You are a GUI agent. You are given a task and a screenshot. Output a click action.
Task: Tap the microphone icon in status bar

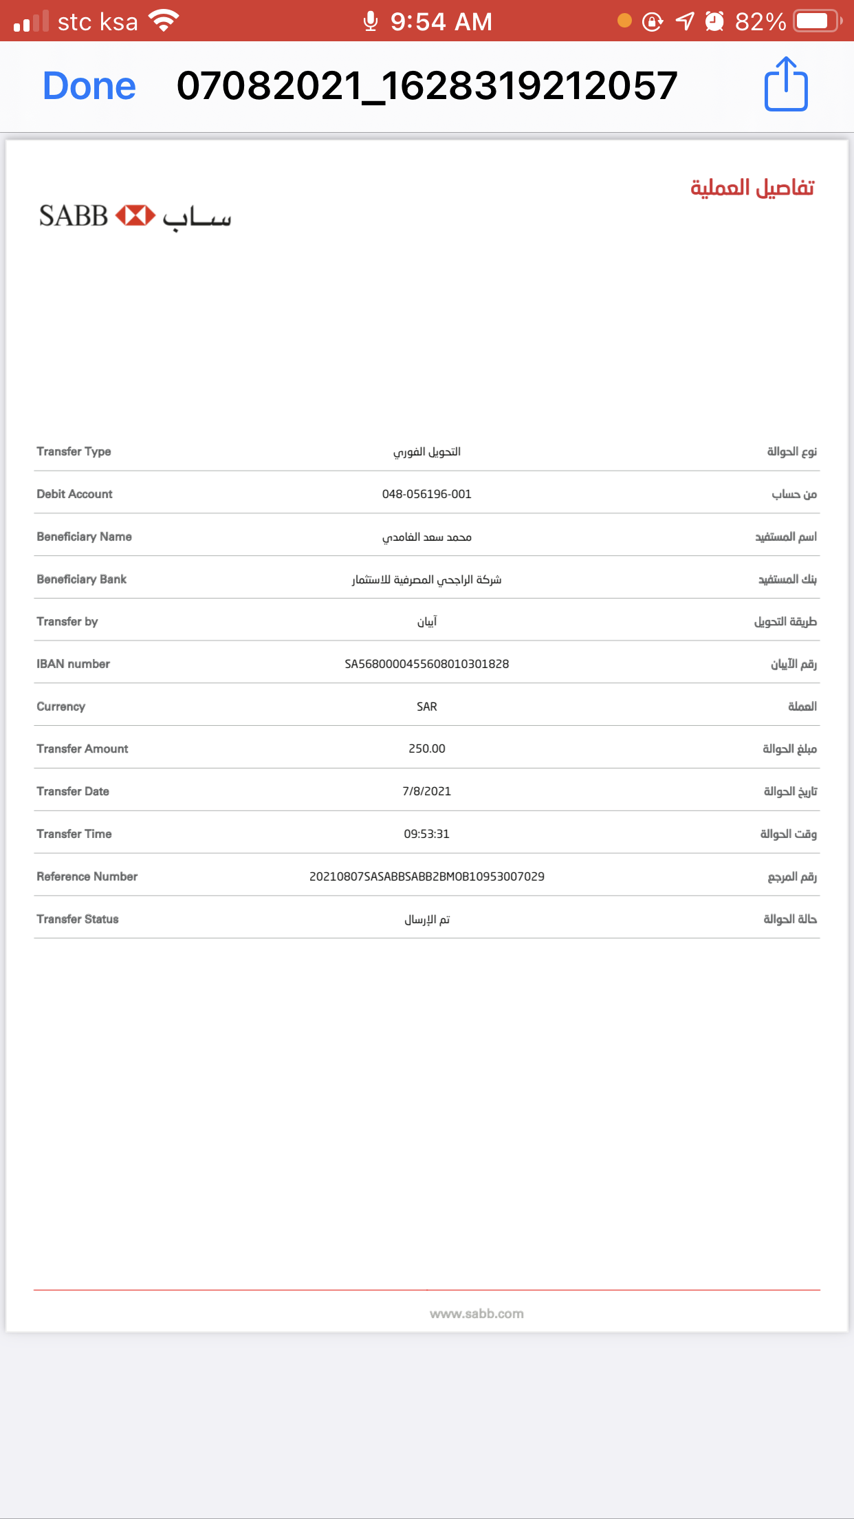click(x=371, y=21)
